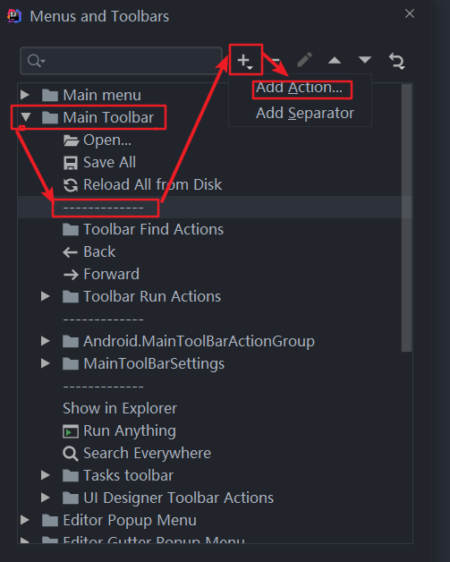This screenshot has height=562, width=450.
Task: Click the vertical scrollbar of the tree
Action: [406, 218]
